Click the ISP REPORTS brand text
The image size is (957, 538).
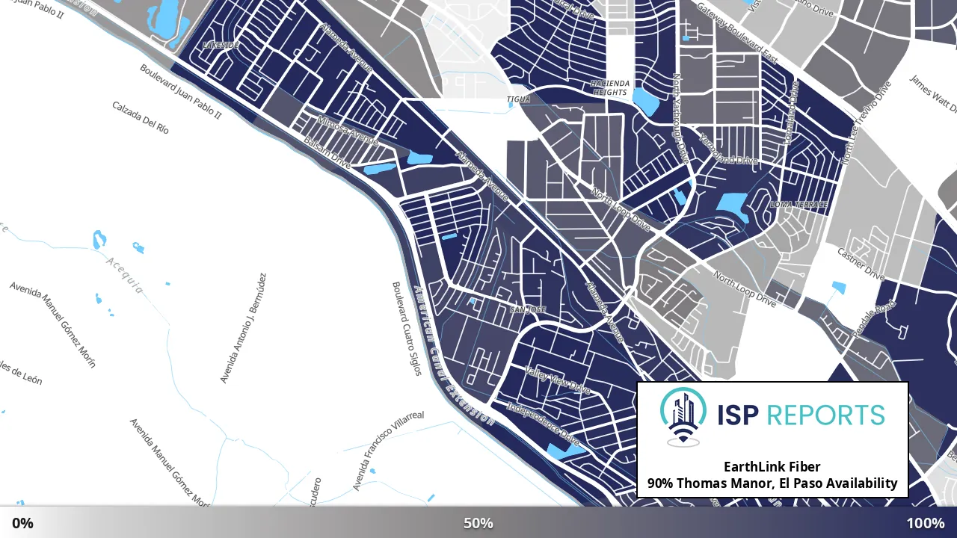click(801, 415)
